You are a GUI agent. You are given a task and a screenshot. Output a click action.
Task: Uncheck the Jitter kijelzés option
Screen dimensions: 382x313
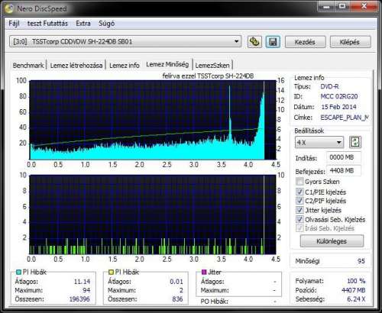click(299, 210)
